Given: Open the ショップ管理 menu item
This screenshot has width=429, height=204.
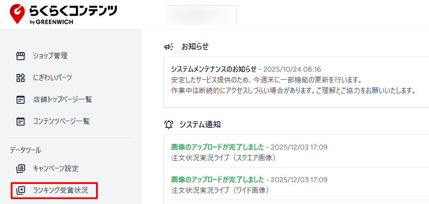Looking at the screenshot, I should tap(50, 56).
